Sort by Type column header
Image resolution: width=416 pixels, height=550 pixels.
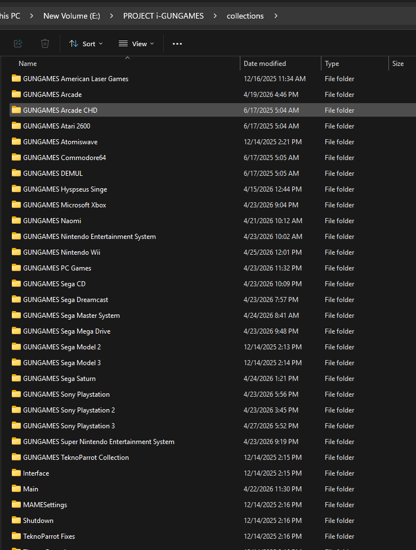[332, 64]
